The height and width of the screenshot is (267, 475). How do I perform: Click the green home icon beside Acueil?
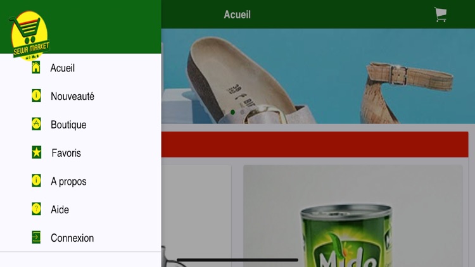click(x=36, y=68)
